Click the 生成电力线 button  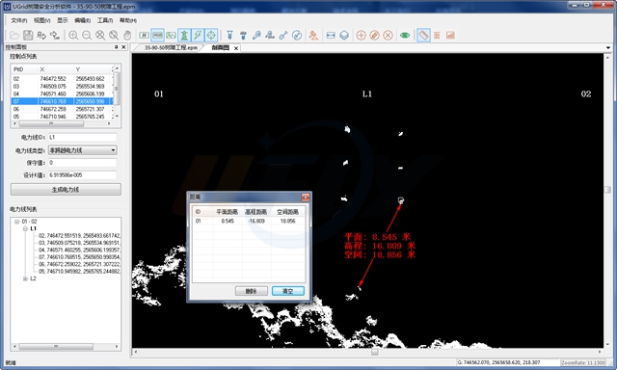click(x=66, y=190)
